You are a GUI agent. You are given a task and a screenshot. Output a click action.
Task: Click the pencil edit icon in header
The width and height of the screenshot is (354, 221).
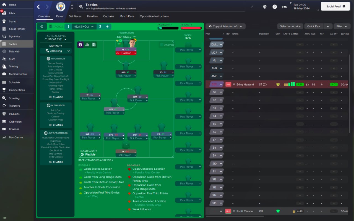tap(252, 7)
